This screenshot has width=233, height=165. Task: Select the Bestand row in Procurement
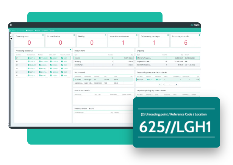(x=103, y=58)
